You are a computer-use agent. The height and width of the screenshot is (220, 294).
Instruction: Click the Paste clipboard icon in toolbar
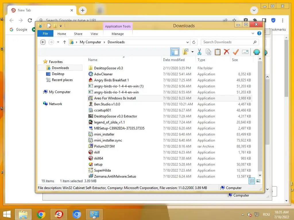coord(218,52)
